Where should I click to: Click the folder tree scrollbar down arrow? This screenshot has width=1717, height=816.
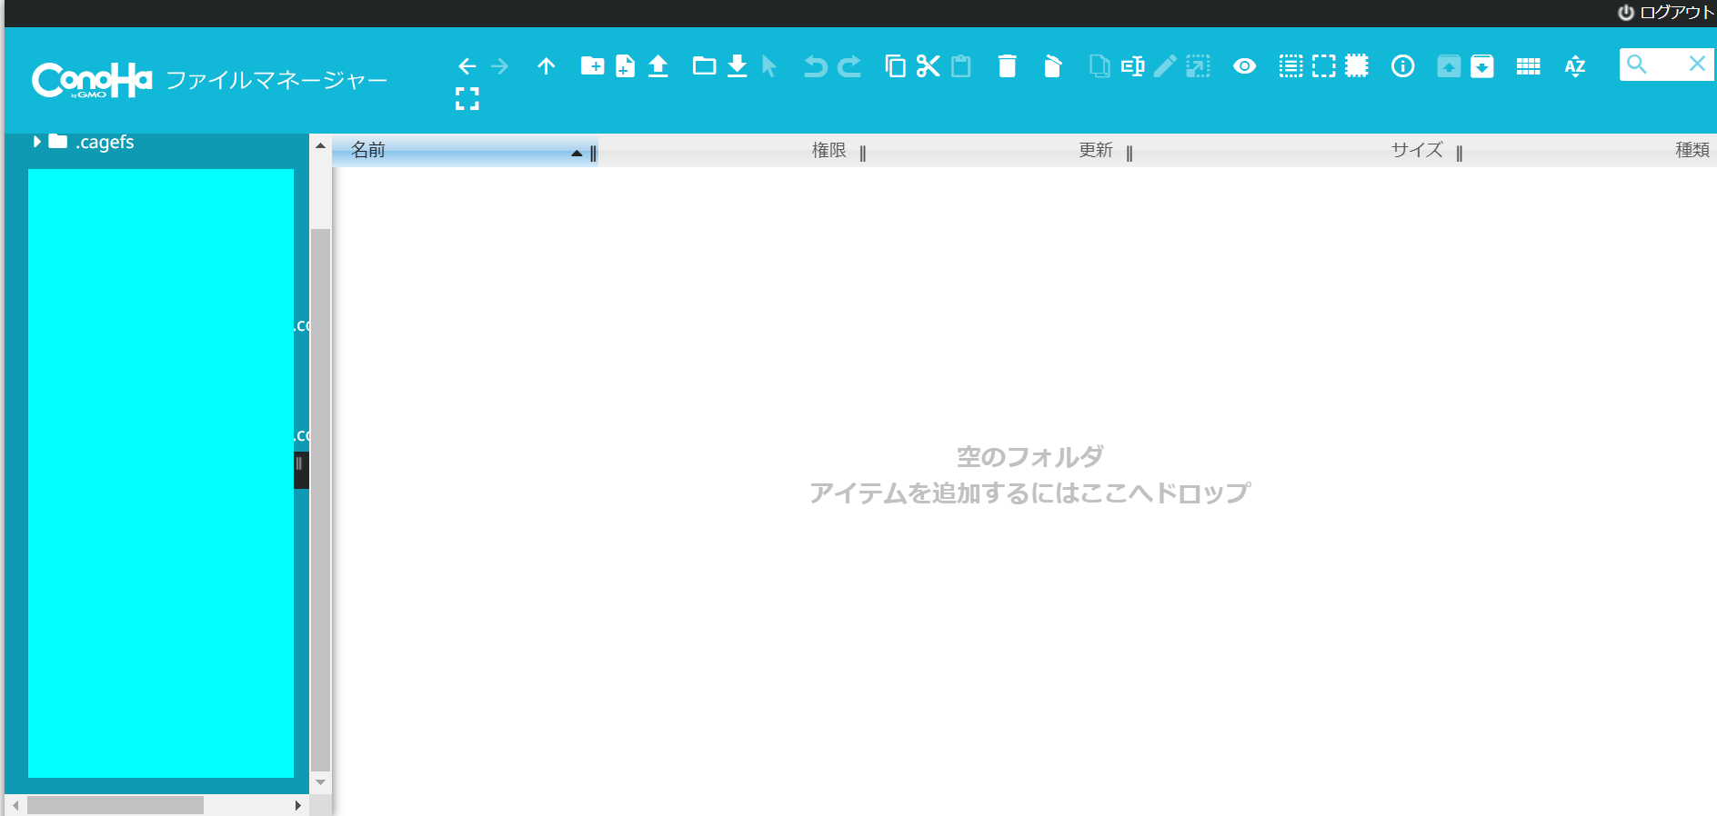tap(320, 781)
